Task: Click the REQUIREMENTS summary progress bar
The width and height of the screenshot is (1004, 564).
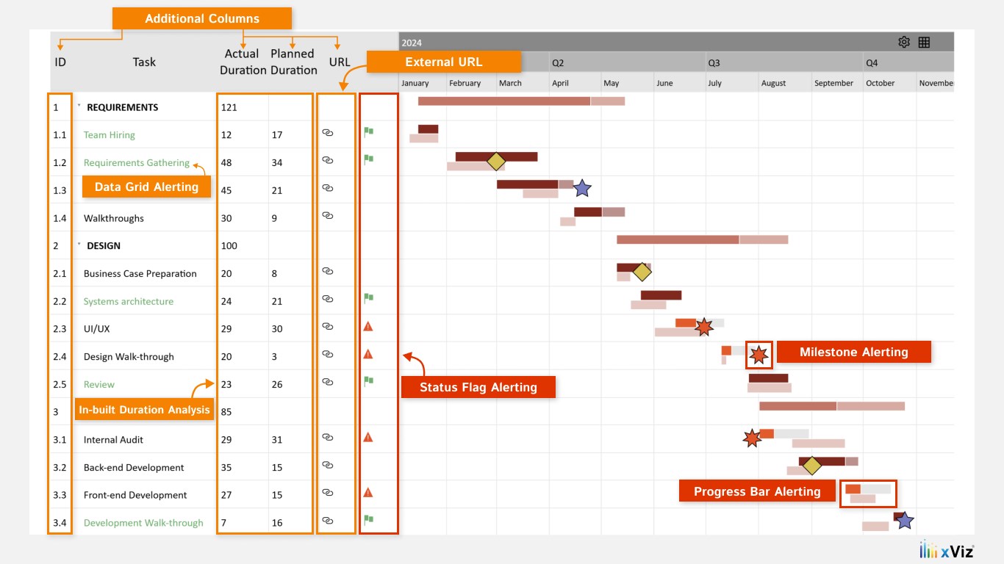Action: (521, 101)
